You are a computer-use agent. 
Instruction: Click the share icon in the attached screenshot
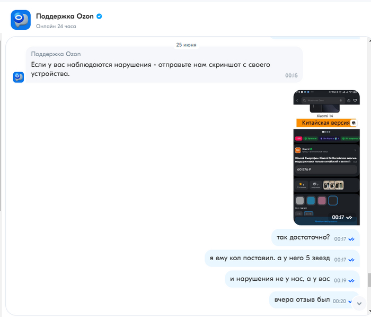tap(349, 100)
